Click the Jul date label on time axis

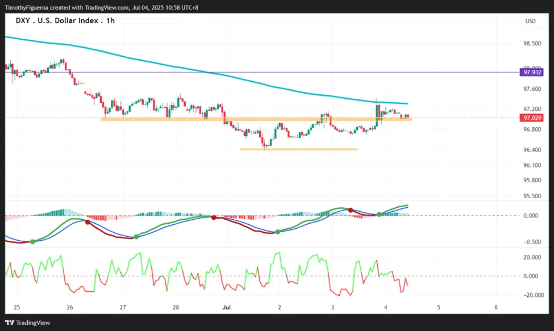(227, 307)
